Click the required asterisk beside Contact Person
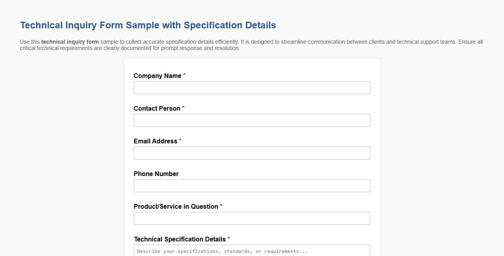 pos(183,108)
